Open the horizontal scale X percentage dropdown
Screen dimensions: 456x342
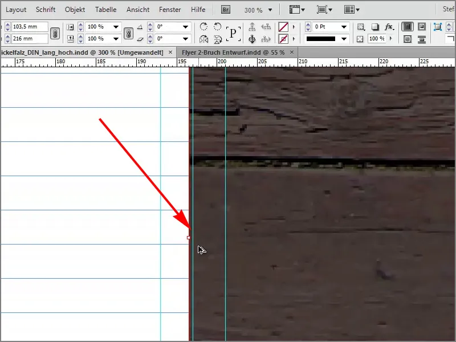pos(116,27)
